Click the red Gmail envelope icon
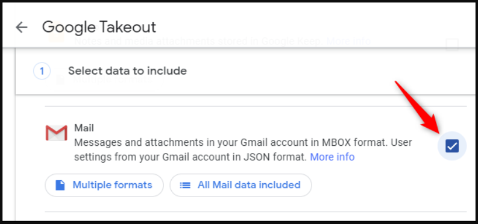 pos(57,133)
